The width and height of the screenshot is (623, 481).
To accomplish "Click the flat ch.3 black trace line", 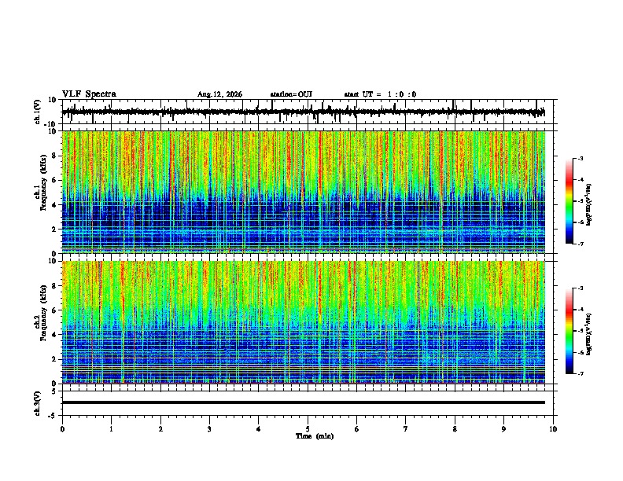I will tap(304, 402).
